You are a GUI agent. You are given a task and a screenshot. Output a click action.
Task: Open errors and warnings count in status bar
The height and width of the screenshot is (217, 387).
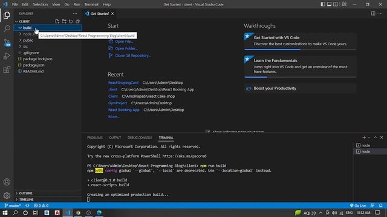tap(41, 206)
